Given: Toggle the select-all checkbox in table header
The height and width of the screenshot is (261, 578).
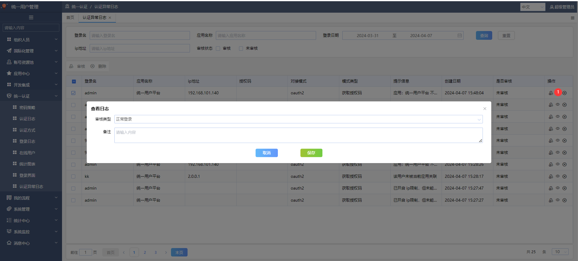Looking at the screenshot, I should [74, 81].
